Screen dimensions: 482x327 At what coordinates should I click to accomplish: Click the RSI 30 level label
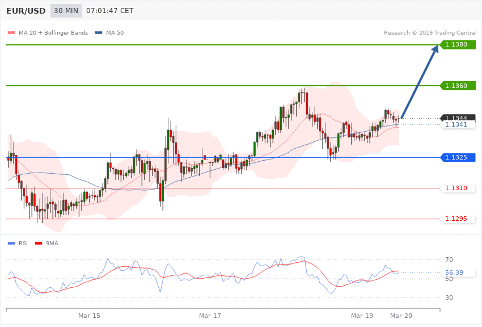(x=449, y=298)
